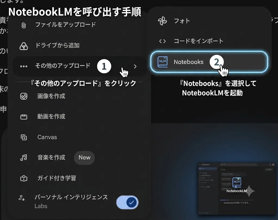Select Notebooks in the submenu
Image resolution: width=278 pixels, height=220 pixels.
(209, 62)
